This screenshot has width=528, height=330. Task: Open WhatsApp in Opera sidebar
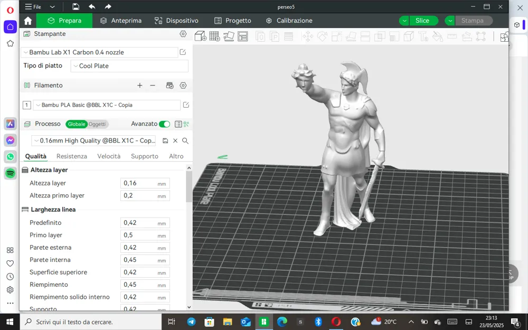(10, 157)
